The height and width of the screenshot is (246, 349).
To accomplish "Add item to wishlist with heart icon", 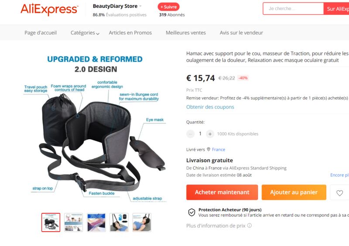I will coord(339,193).
